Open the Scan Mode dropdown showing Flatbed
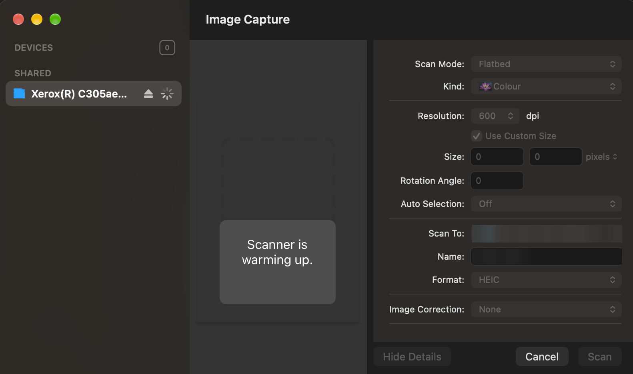 546,64
